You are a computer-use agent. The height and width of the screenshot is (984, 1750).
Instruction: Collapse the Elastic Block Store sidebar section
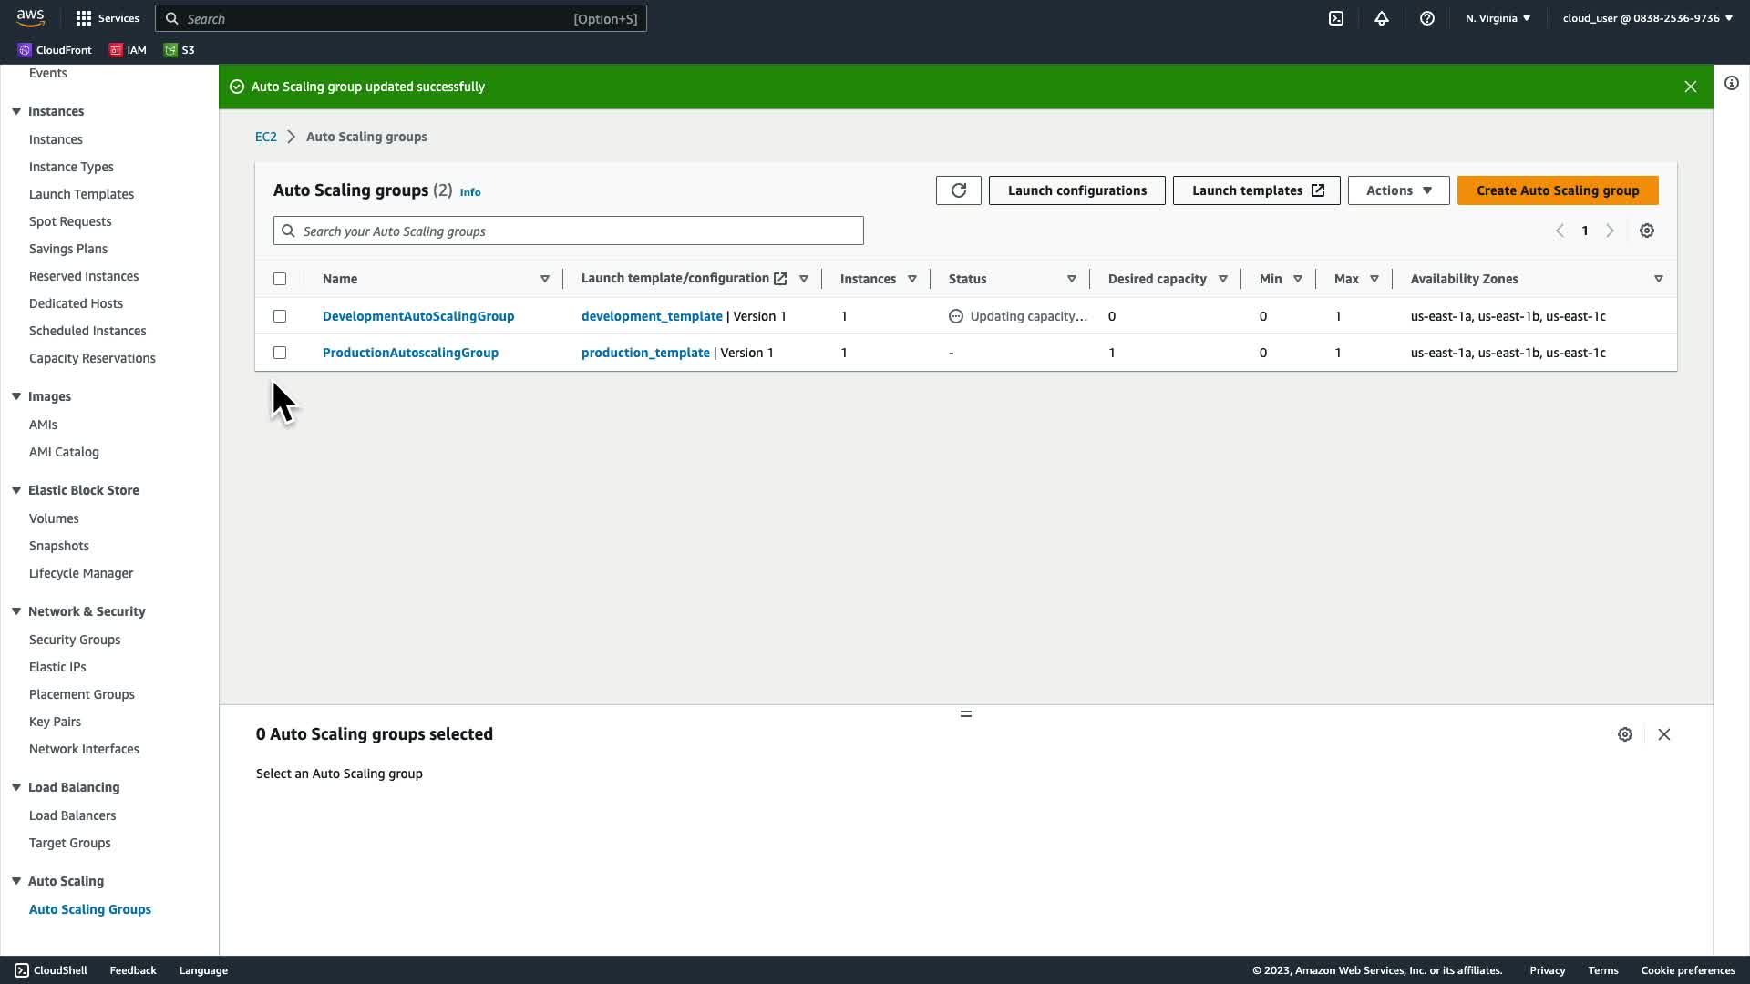tap(16, 490)
